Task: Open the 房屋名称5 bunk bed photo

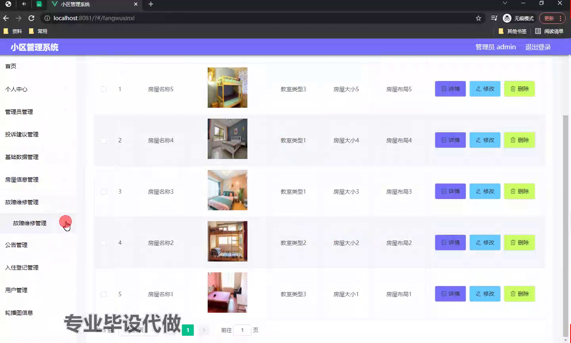Action: coord(227,87)
